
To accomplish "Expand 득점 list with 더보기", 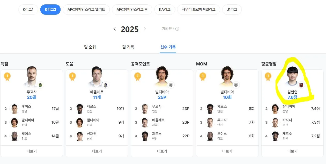I will (32, 151).
